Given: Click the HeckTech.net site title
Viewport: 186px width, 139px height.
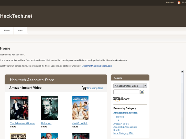Looking at the screenshot, I should (16, 16).
